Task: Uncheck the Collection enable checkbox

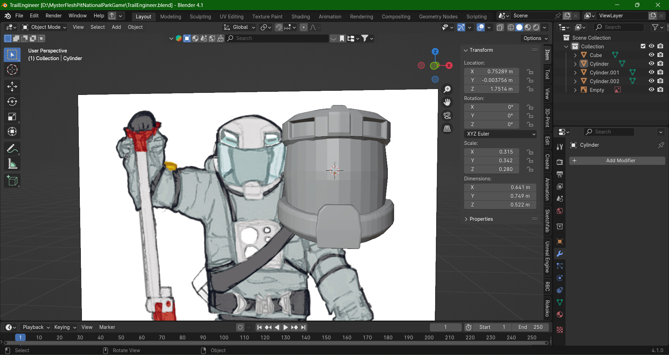Action: pyautogui.click(x=643, y=46)
